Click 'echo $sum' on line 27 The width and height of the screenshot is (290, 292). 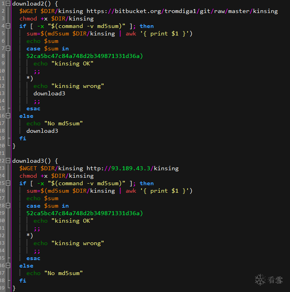tap(42, 198)
